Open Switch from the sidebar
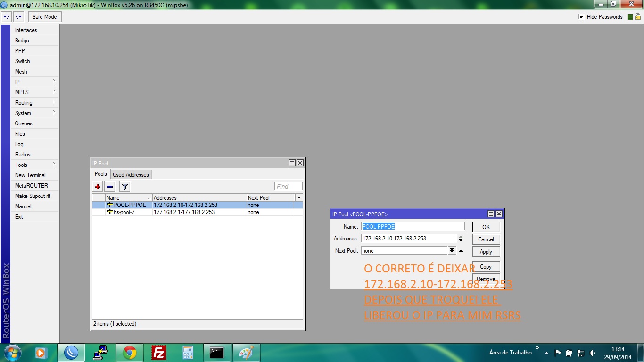Viewport: 644px width, 362px height. click(x=35, y=61)
